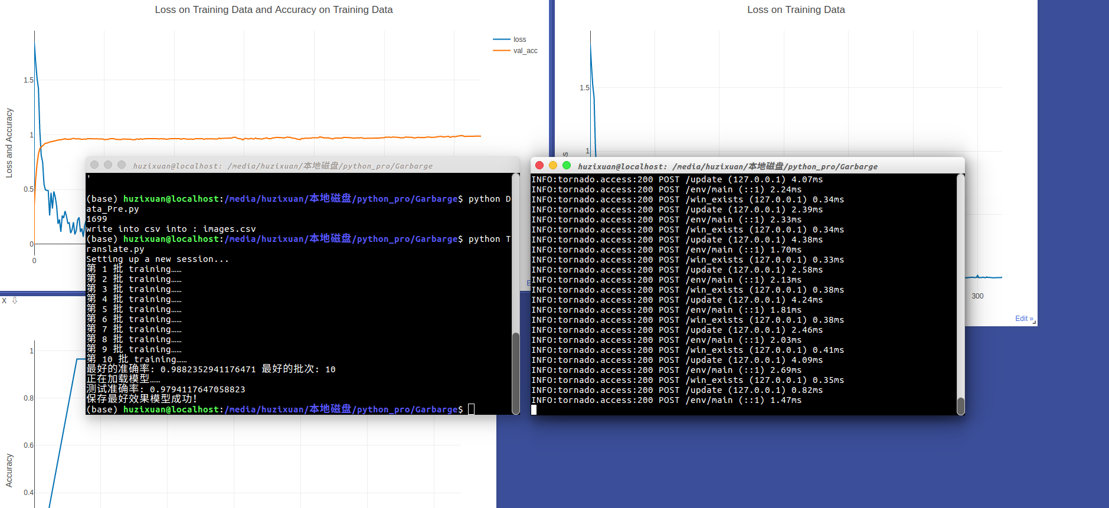Click the right terminal scrollbar thumb
This screenshot has height=508, width=1109.
click(960, 406)
